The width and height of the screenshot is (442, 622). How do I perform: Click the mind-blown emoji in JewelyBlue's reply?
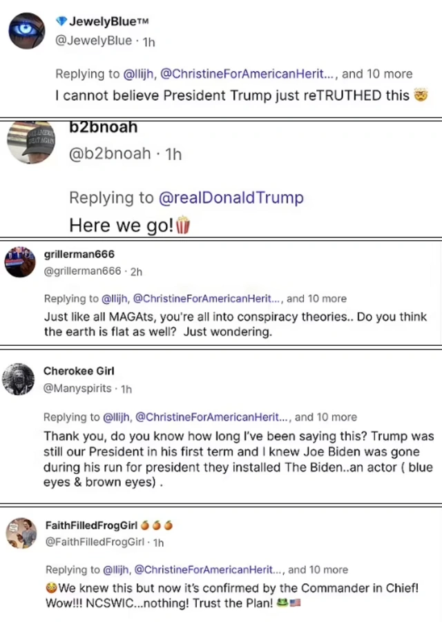pyautogui.click(x=421, y=95)
